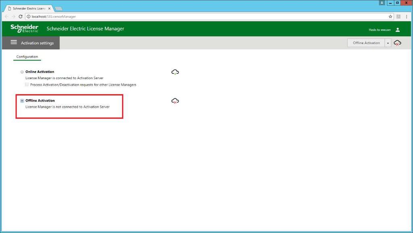
Task: Click the user profile icon
Action: click(397, 30)
